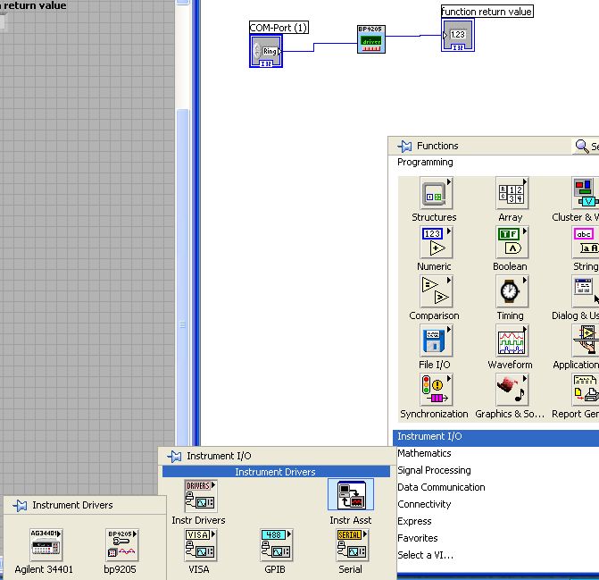The width and height of the screenshot is (599, 580).
Task: Pin the Instrument Drivers palette thumbtack
Action: pos(20,506)
